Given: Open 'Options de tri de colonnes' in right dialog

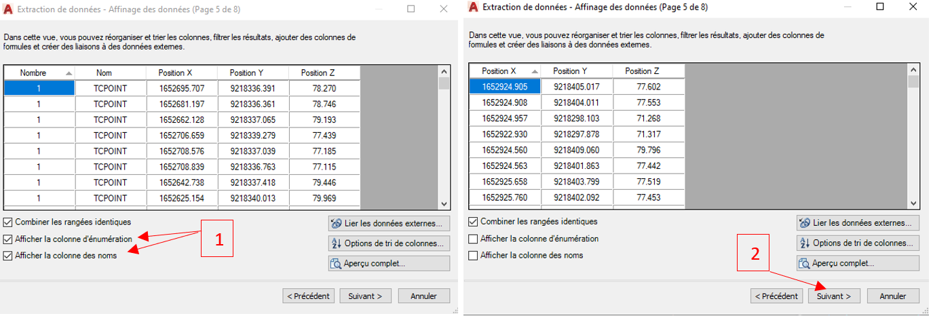Looking at the screenshot, I should click(x=858, y=243).
